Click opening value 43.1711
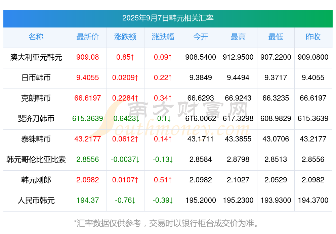This screenshot has width=336, height=234. coord(201,139)
